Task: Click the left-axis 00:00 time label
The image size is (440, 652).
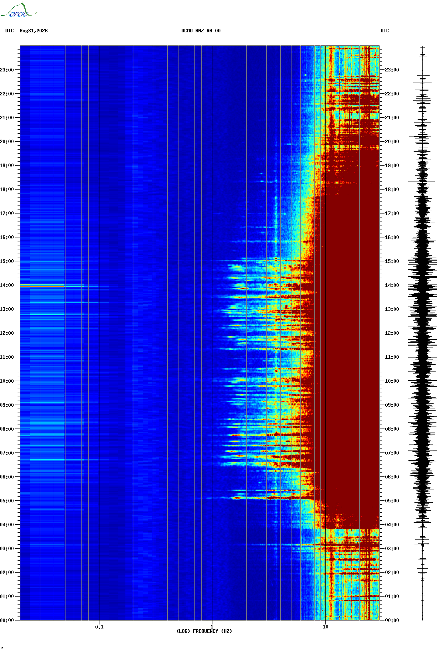Action: (x=7, y=620)
